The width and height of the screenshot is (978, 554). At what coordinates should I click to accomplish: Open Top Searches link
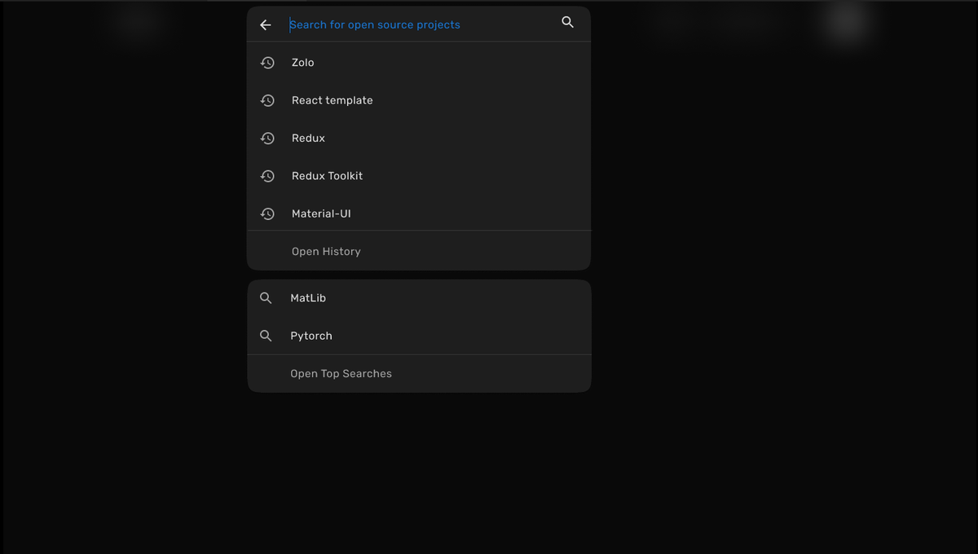coord(341,374)
